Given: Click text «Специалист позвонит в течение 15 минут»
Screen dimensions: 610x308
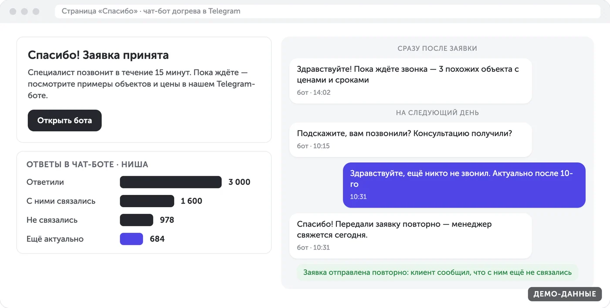Looking at the screenshot, I should point(109,72).
